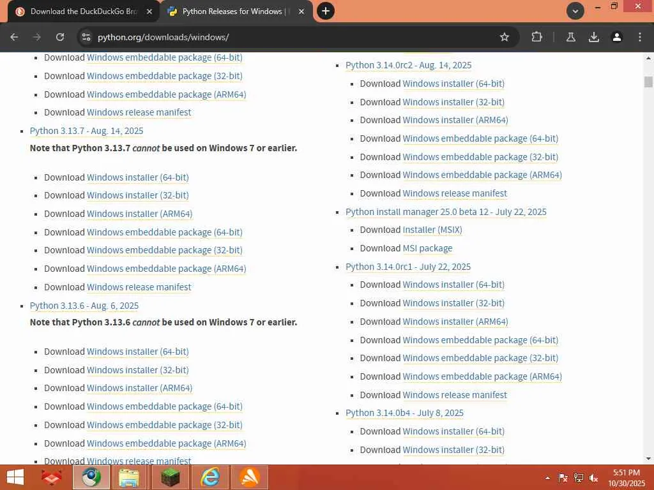
Task: Close the Python Releases tab
Action: (x=301, y=11)
